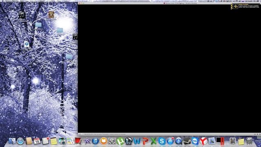Launch iPhoto with the palm tree icon

tap(62, 141)
